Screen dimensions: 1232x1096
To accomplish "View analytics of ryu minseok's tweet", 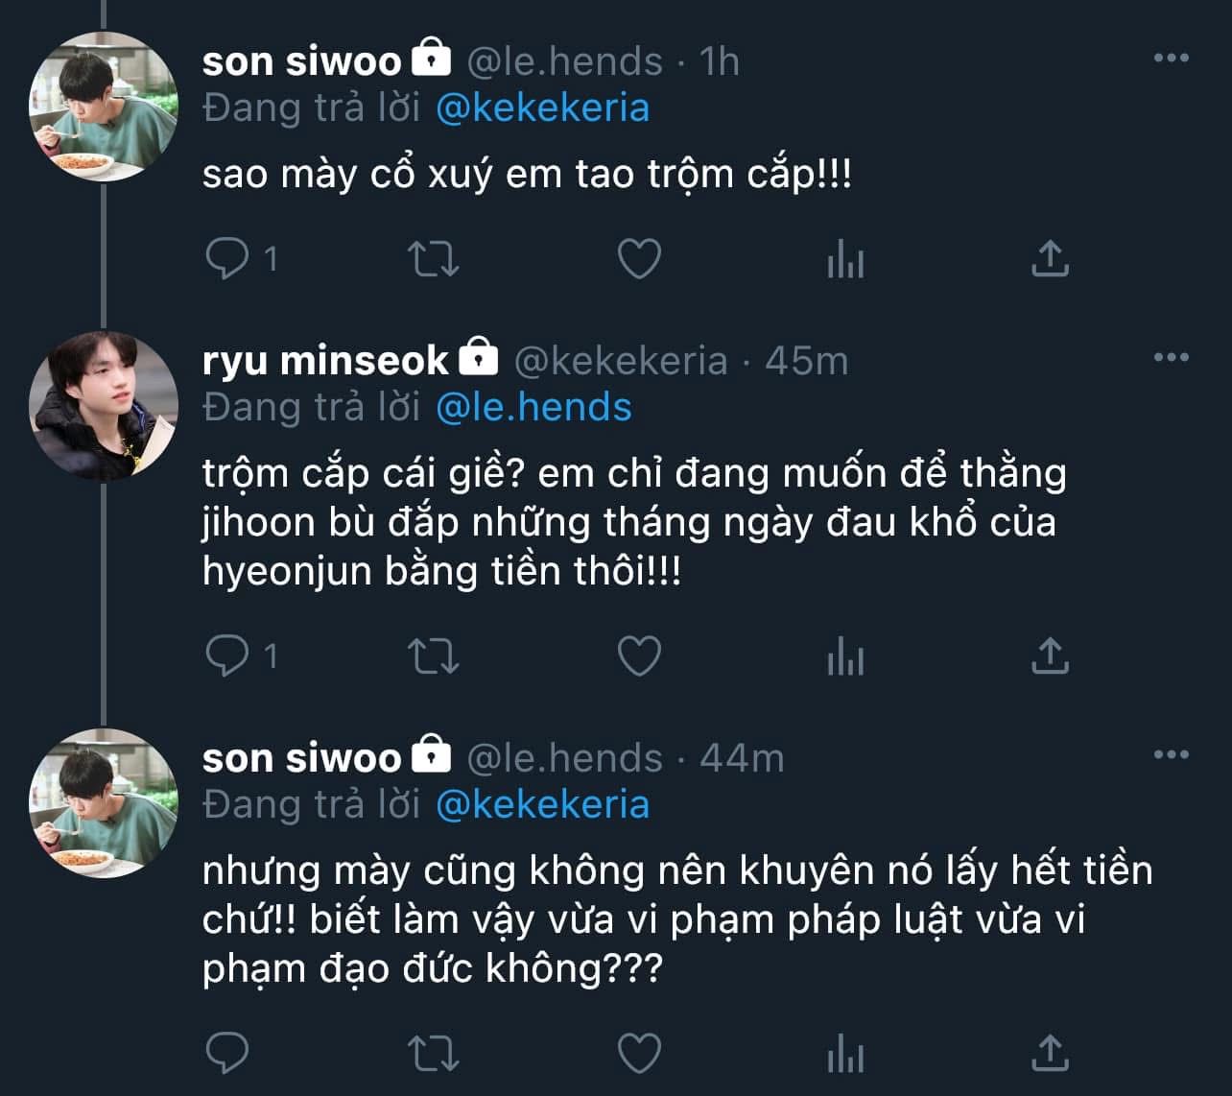I will pos(845,655).
